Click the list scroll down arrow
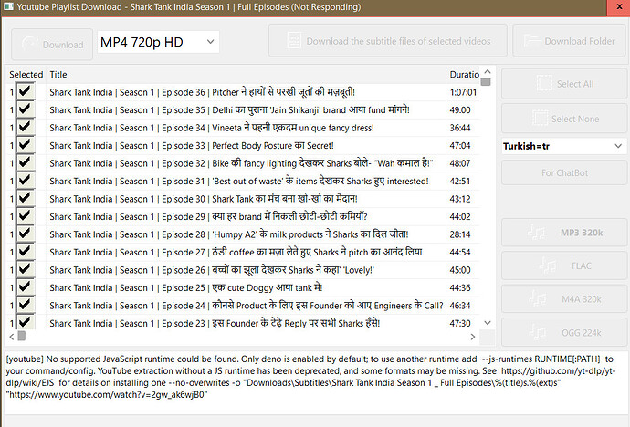Screen dimensions: 630x427 tap(488, 323)
